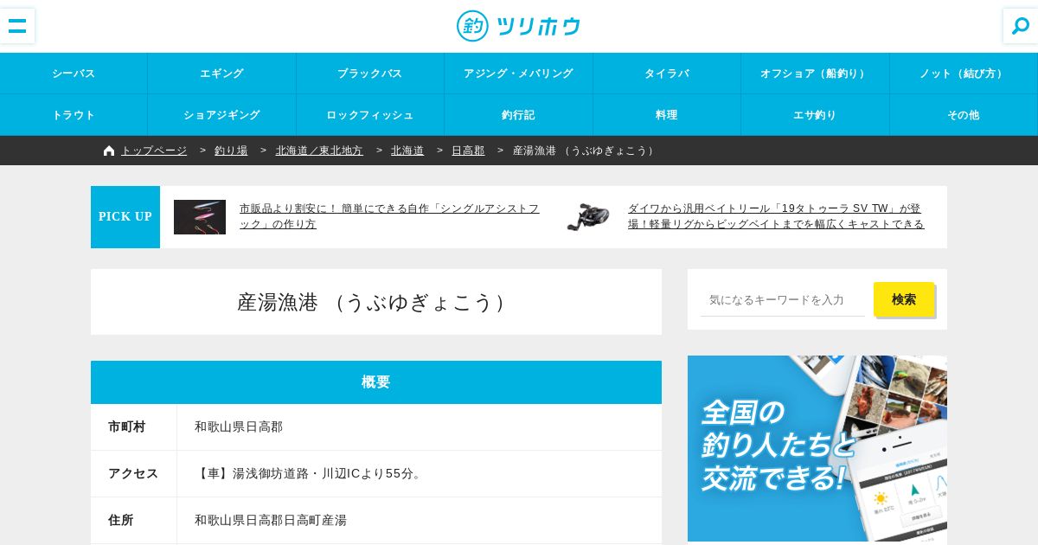The width and height of the screenshot is (1038, 545).
Task: Open the ロックフィッシュ category
Action: pos(370,115)
